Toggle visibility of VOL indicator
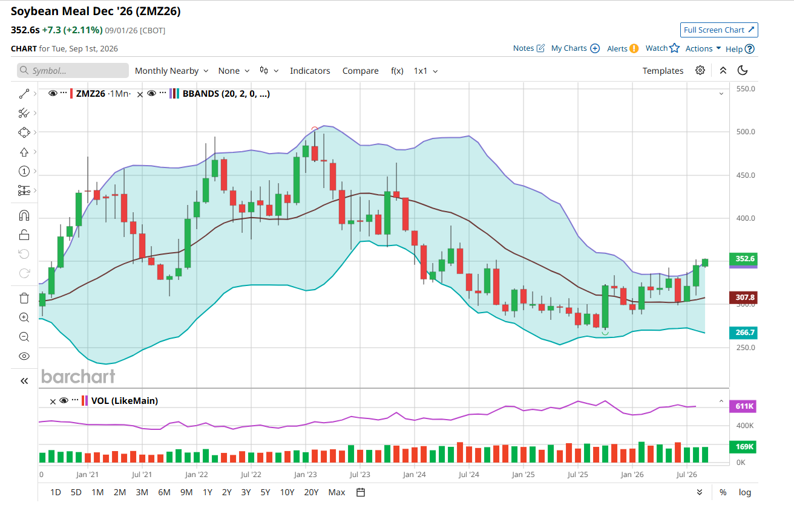 click(x=64, y=400)
